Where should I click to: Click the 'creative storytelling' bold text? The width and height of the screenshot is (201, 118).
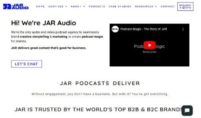click(x=34, y=37)
